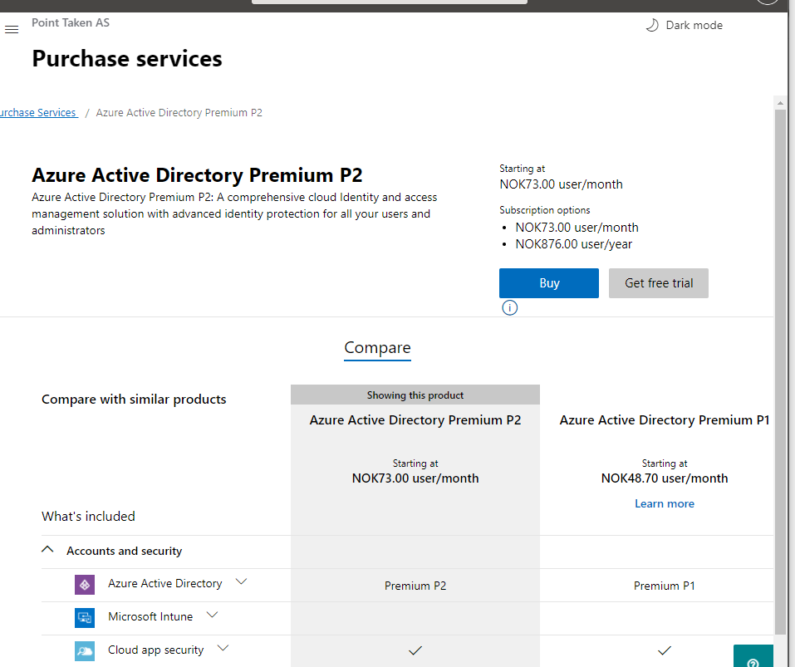Click the Point Taken AS organization name

pos(71,22)
